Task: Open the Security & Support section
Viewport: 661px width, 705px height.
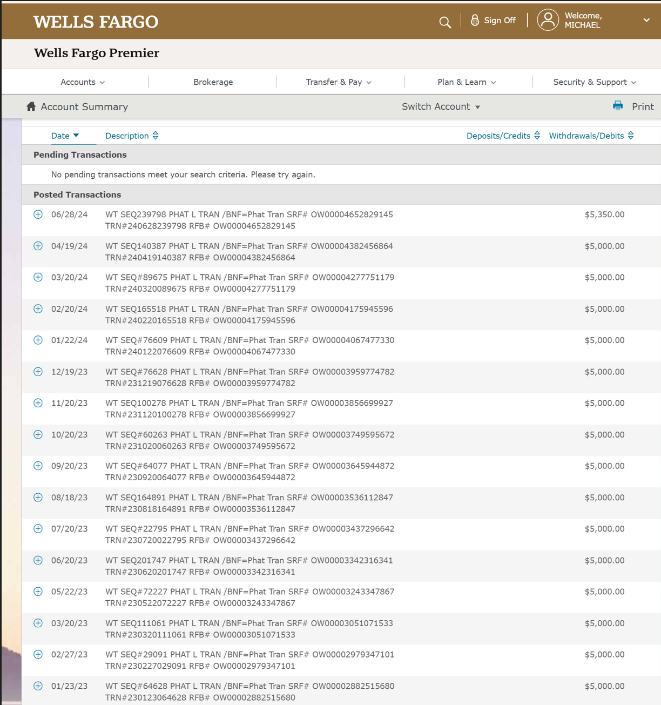Action: click(x=592, y=82)
